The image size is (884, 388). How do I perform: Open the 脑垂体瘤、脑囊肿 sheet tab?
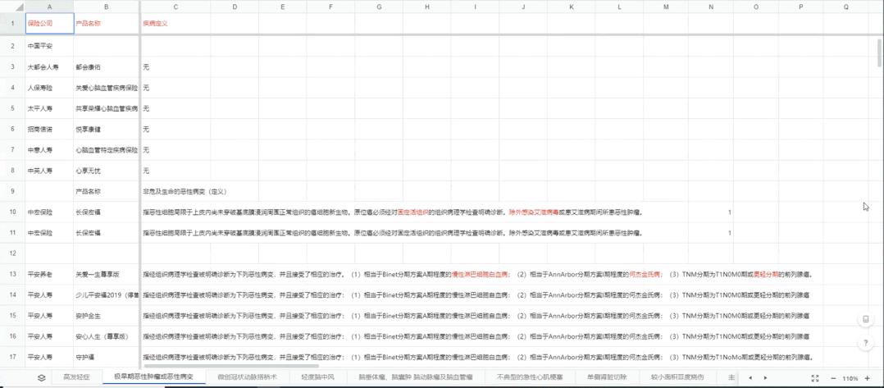[x=415, y=377]
